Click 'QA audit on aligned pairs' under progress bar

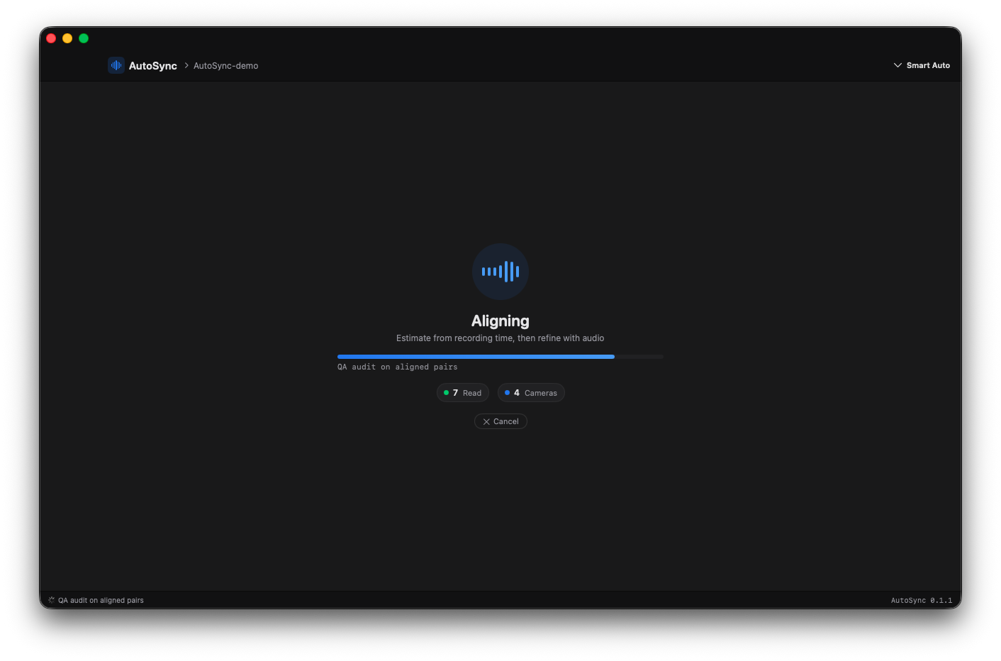pyautogui.click(x=398, y=367)
